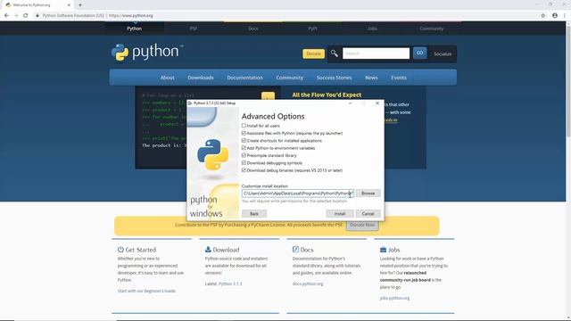Screen dimensions: 571x321
Task: Toggle Download debug binaries checkbox
Action: [244, 170]
